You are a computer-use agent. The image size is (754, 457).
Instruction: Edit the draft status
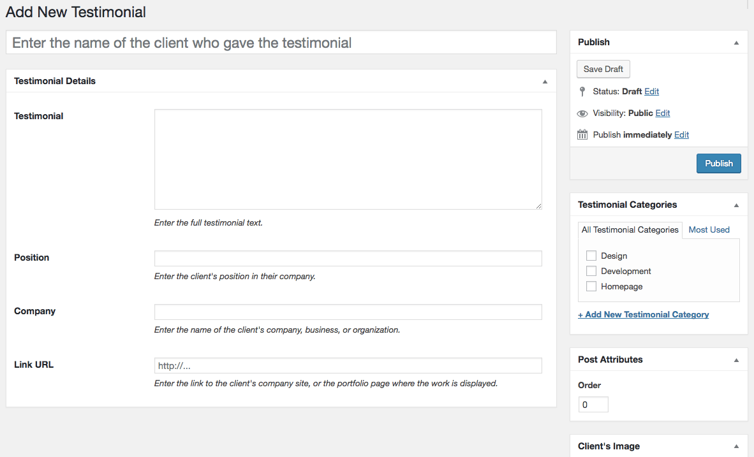click(x=651, y=92)
